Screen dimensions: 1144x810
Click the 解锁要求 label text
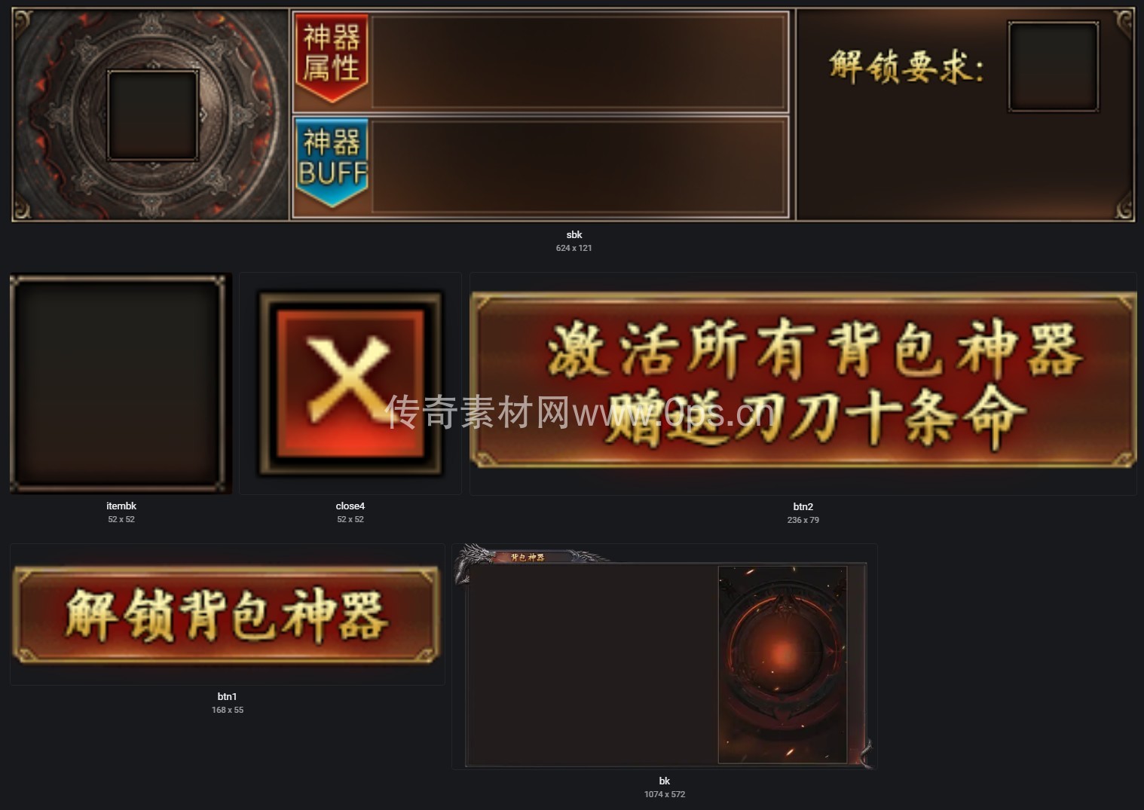click(x=907, y=66)
